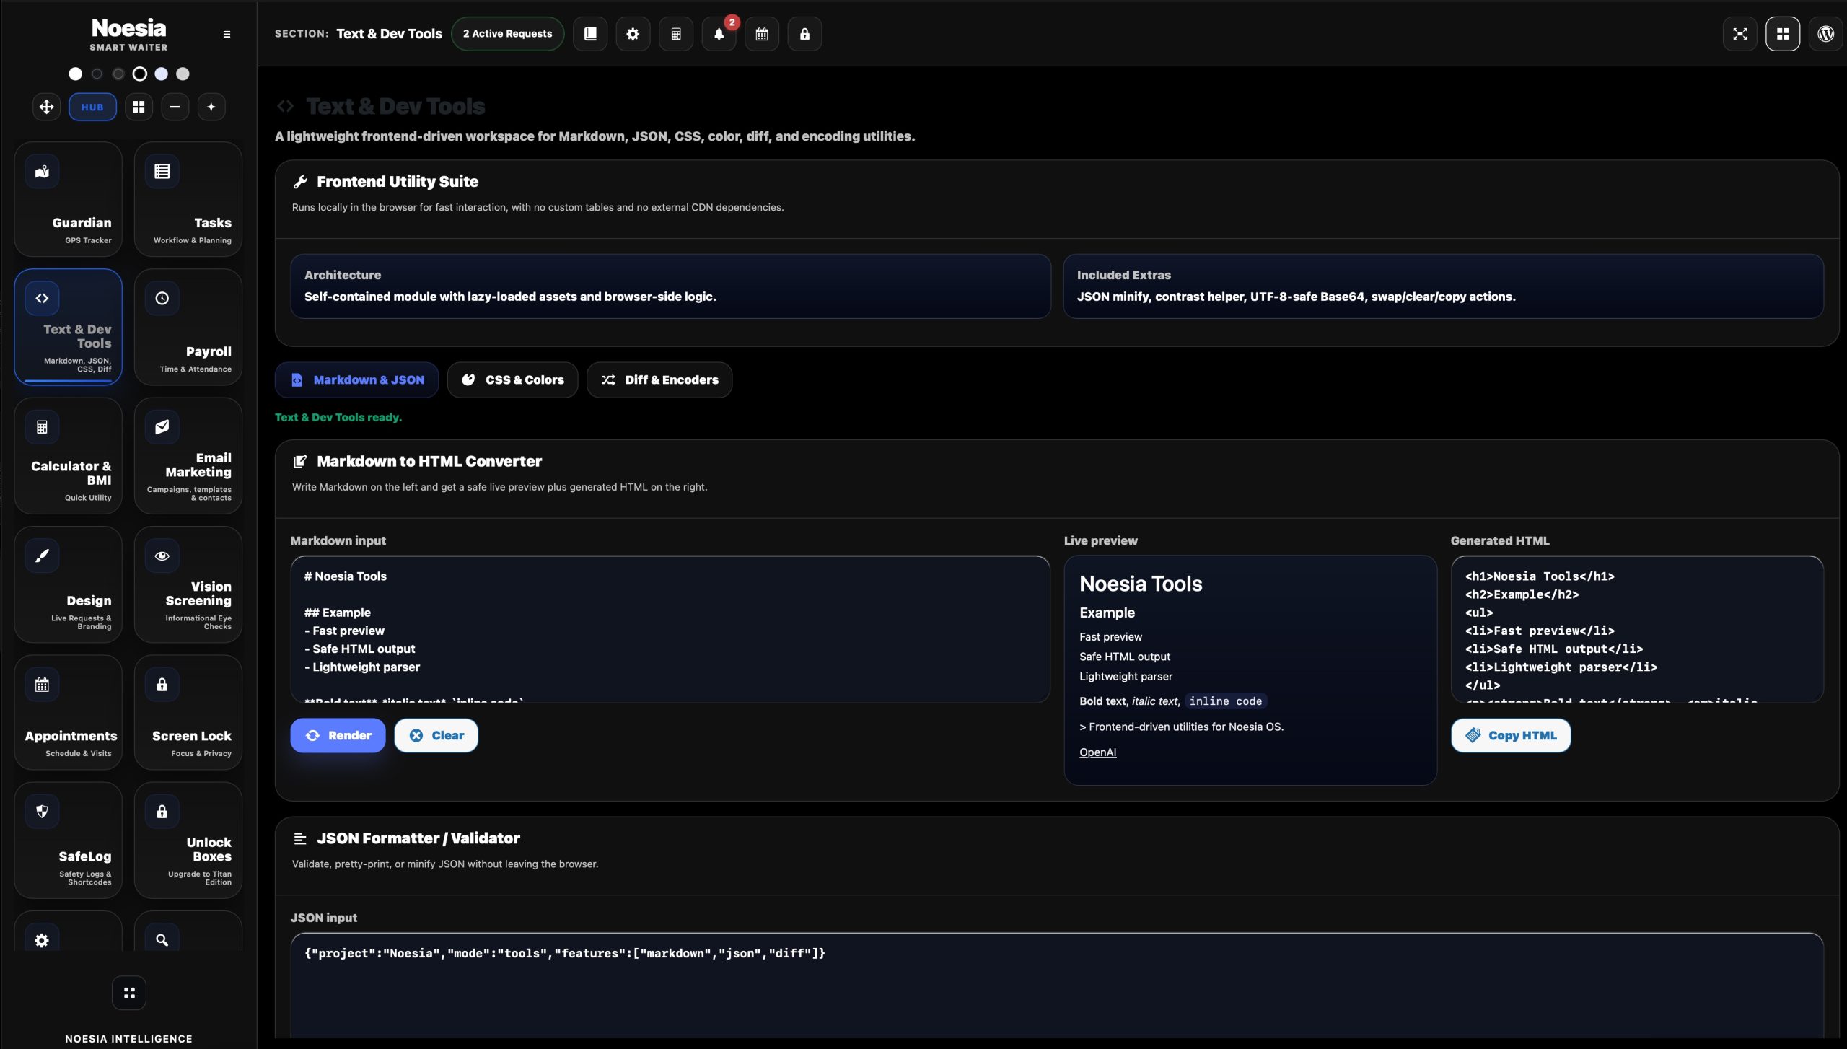The width and height of the screenshot is (1847, 1049).
Task: Click the 'Frontend Utility Suite' heading
Action: pyautogui.click(x=397, y=181)
